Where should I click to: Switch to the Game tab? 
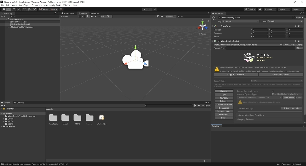click(x=95, y=13)
